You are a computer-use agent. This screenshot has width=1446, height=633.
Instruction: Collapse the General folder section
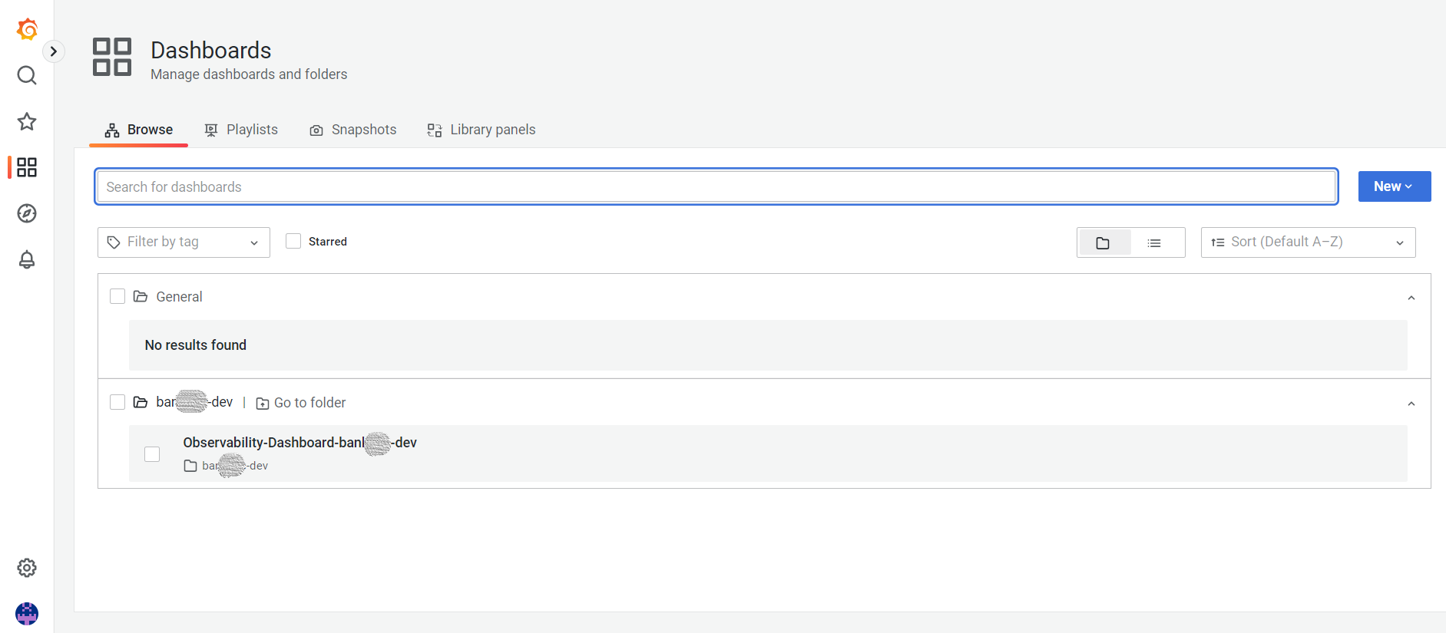1411,298
